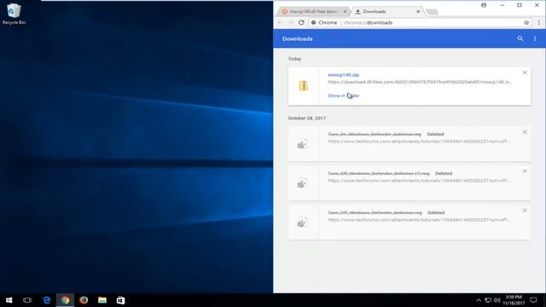Viewport: 546px width, 307px height.
Task: Click the Turn_On_Windows_Defender_Antivirus.reg file icon
Action: 302,144
